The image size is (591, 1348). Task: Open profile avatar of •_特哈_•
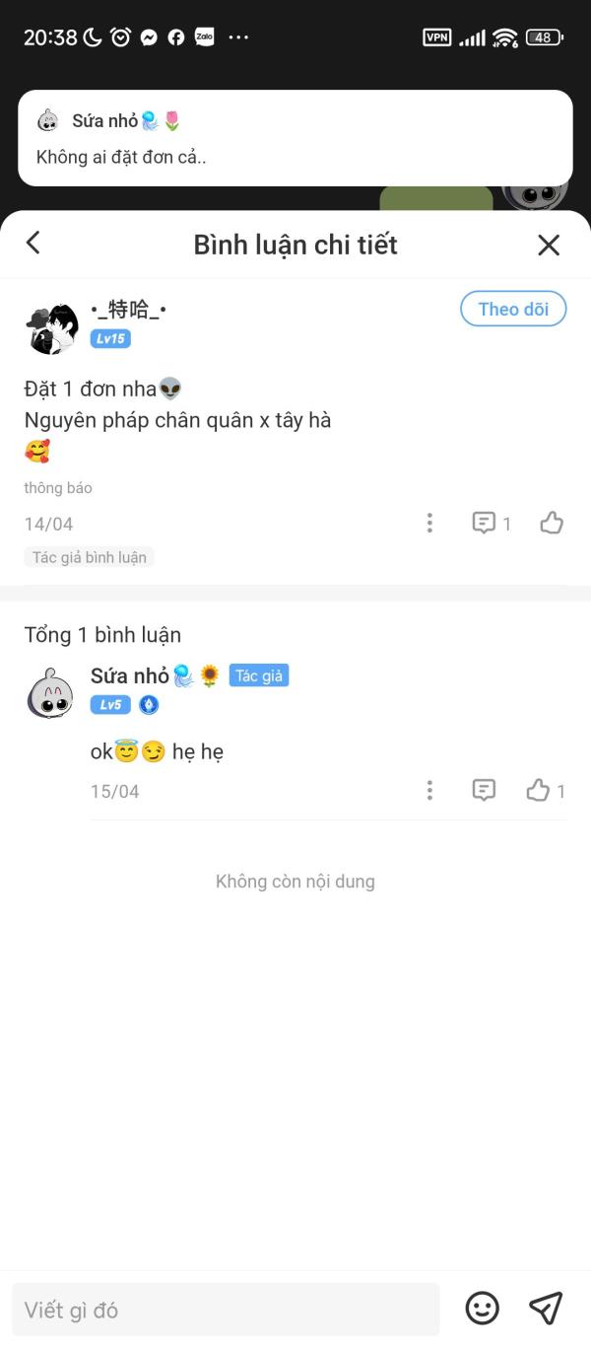coord(52,329)
